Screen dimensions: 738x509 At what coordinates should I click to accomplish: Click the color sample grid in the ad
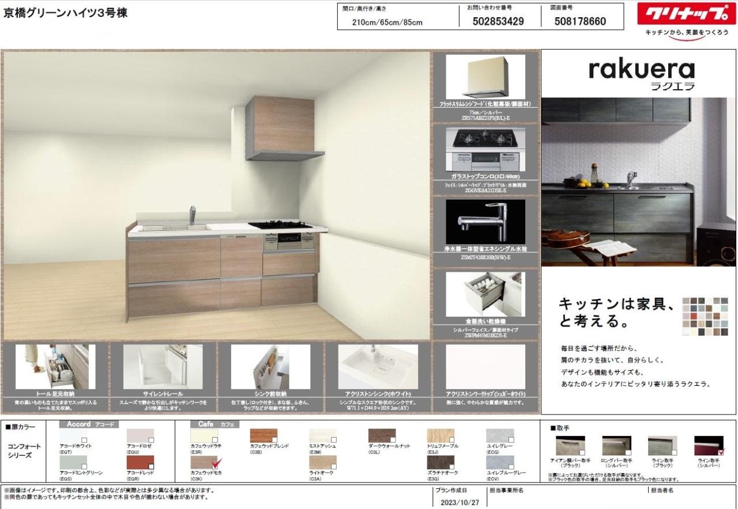point(705,316)
